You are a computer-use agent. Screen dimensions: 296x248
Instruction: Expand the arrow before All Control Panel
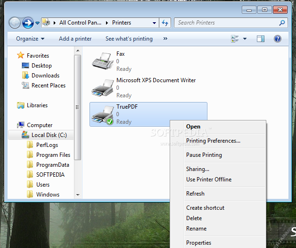pyautogui.click(x=55, y=23)
